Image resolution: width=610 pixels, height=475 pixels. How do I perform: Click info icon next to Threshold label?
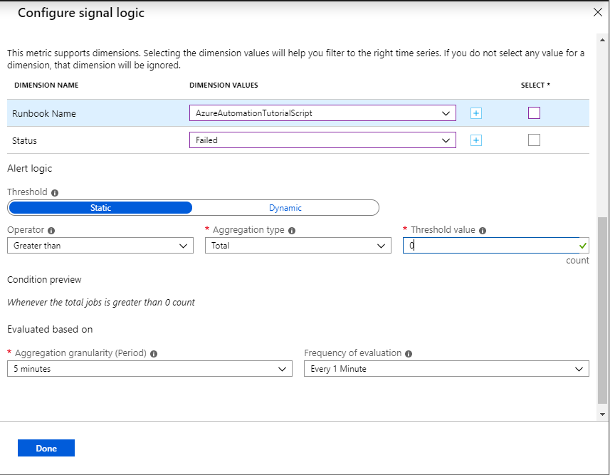tap(55, 192)
